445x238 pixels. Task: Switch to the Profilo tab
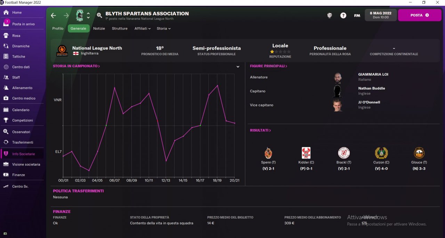pos(58,28)
